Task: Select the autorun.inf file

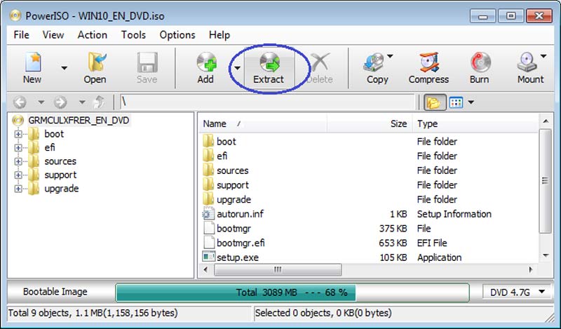Action: click(240, 214)
